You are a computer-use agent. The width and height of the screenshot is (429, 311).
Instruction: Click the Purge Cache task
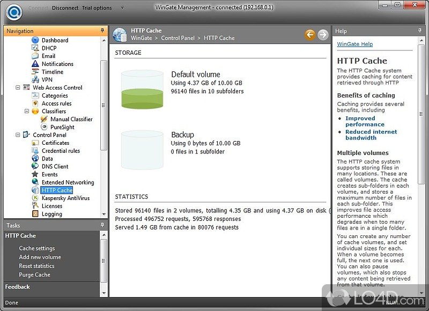click(x=34, y=275)
